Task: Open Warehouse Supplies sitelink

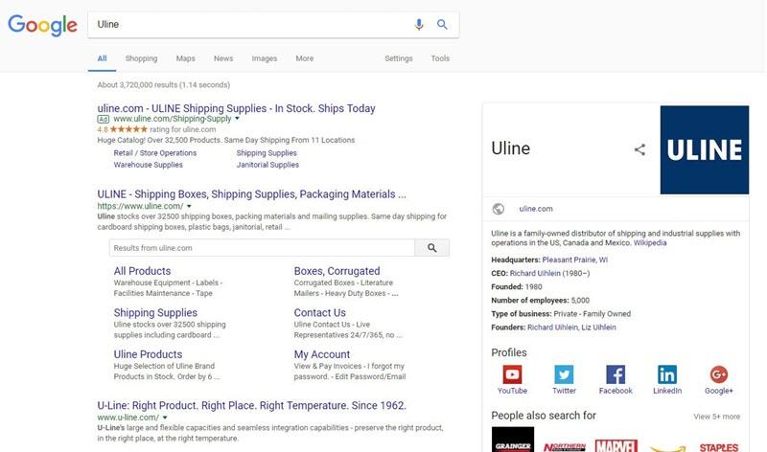Action: tap(149, 165)
